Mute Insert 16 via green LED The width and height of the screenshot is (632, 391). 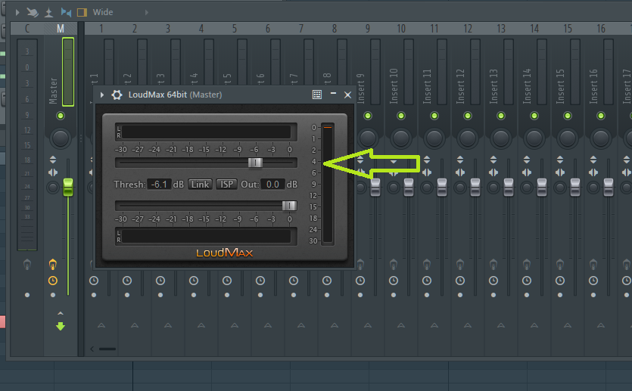(x=601, y=116)
